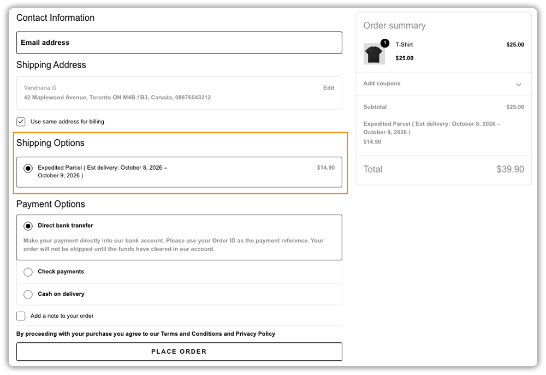Click the Add coupons label

click(x=382, y=83)
